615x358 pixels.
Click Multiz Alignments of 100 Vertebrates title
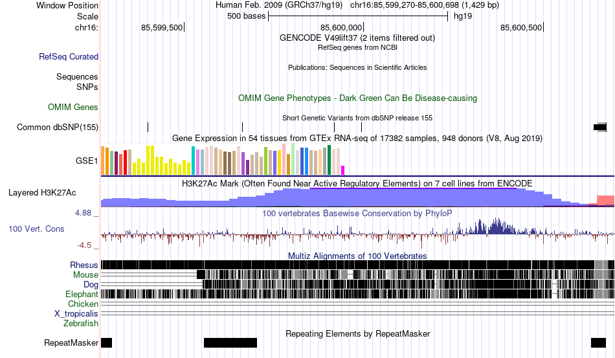[357, 256]
